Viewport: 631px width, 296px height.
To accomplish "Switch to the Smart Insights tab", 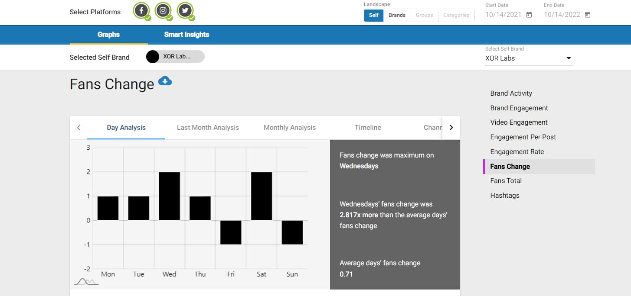I will 186,35.
